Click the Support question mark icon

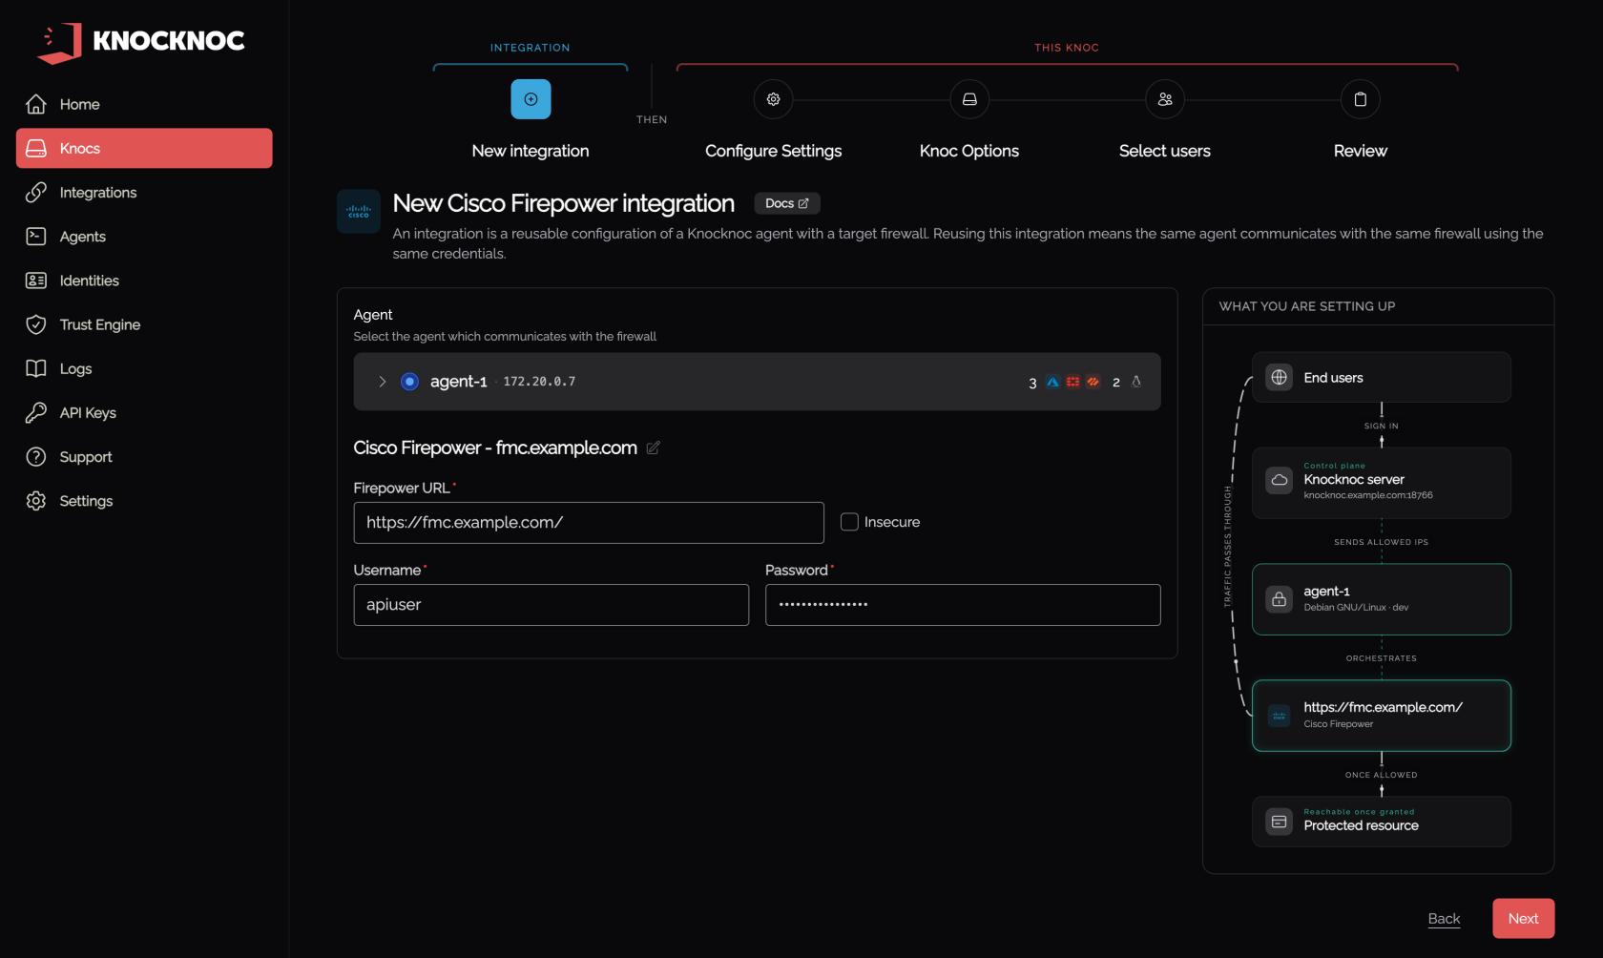click(36, 457)
